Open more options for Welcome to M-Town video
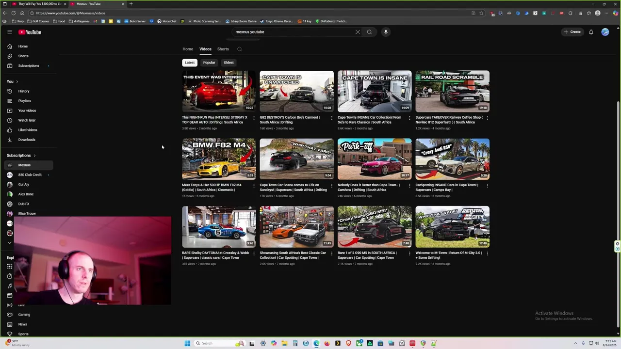The image size is (621, 349). pos(487,254)
